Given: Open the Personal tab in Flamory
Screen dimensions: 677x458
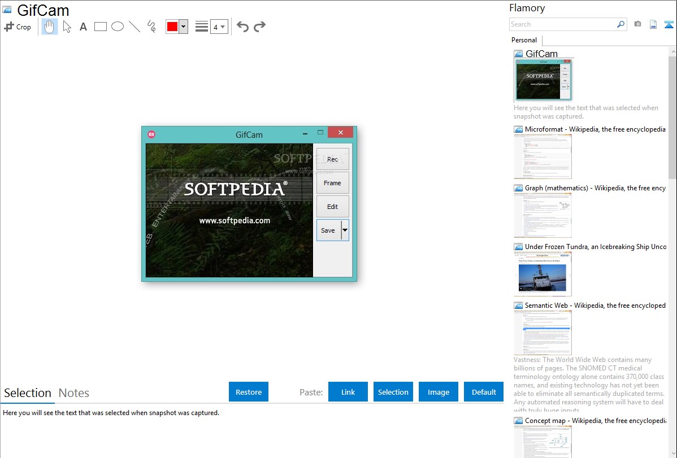Looking at the screenshot, I should 524,40.
